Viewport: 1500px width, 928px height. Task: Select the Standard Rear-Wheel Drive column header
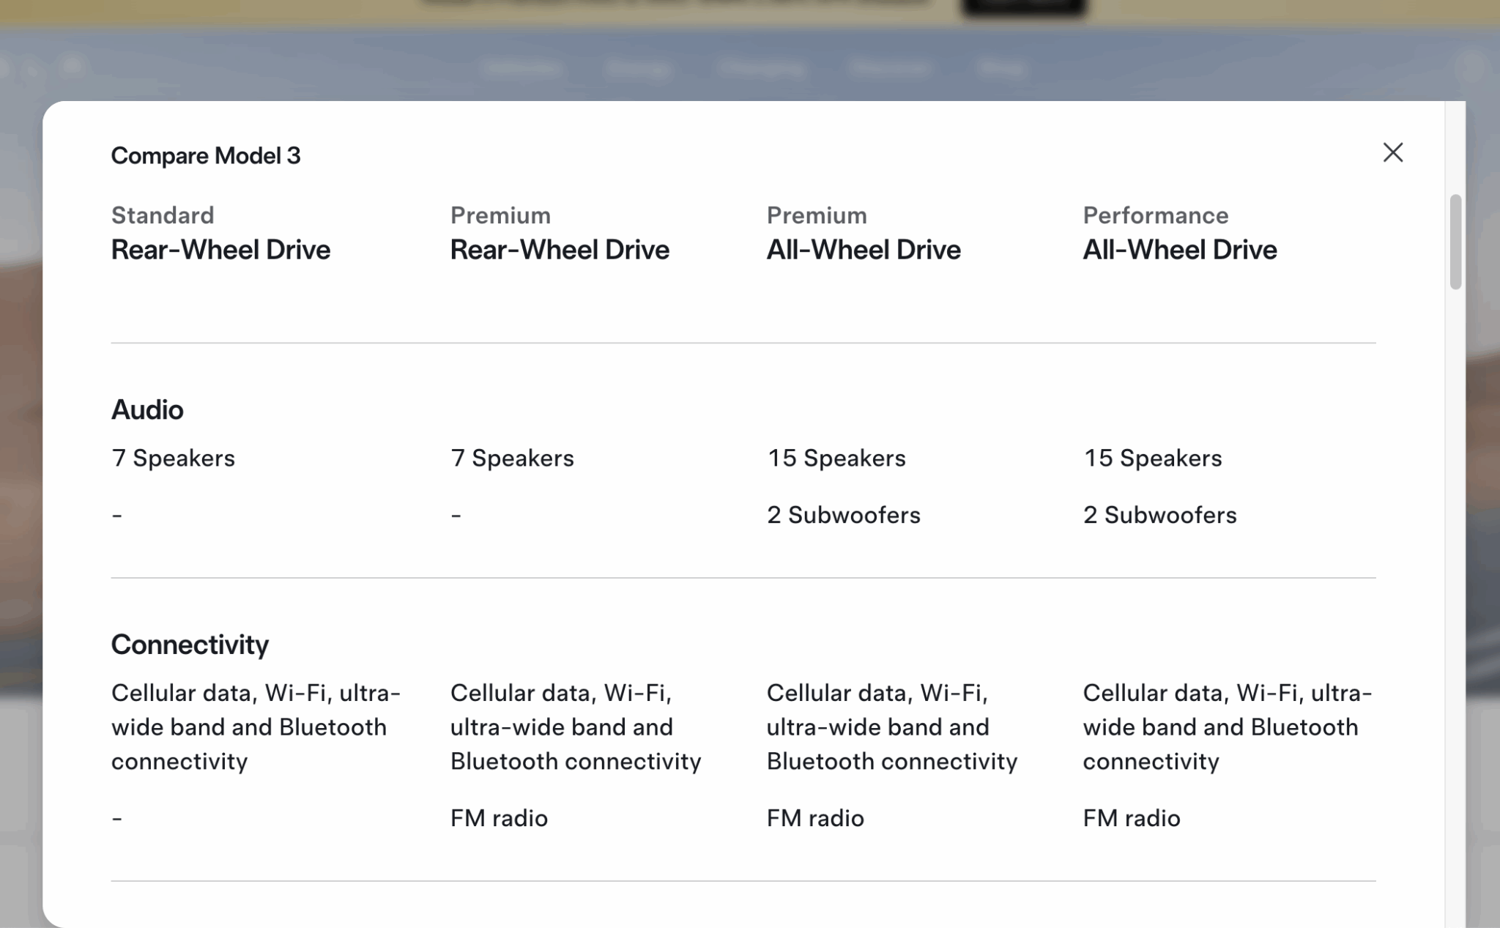click(220, 233)
